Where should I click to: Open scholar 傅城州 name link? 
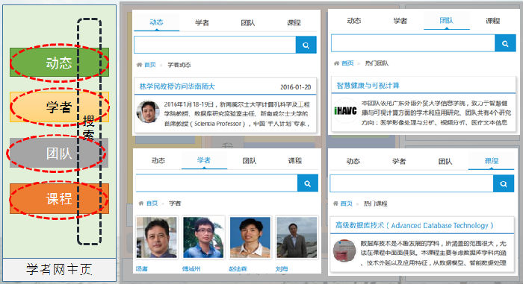pyautogui.click(x=191, y=268)
